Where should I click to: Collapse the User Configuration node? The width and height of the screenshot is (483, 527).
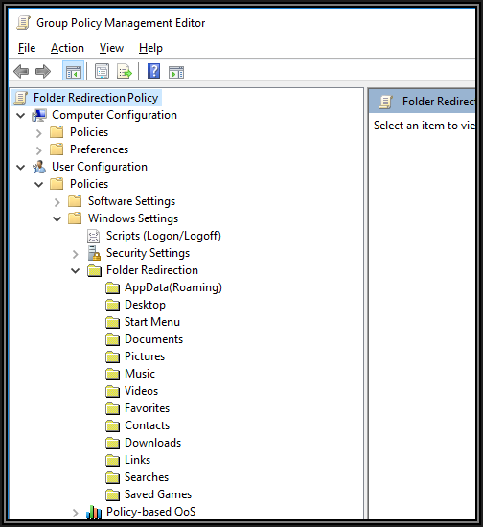(21, 168)
